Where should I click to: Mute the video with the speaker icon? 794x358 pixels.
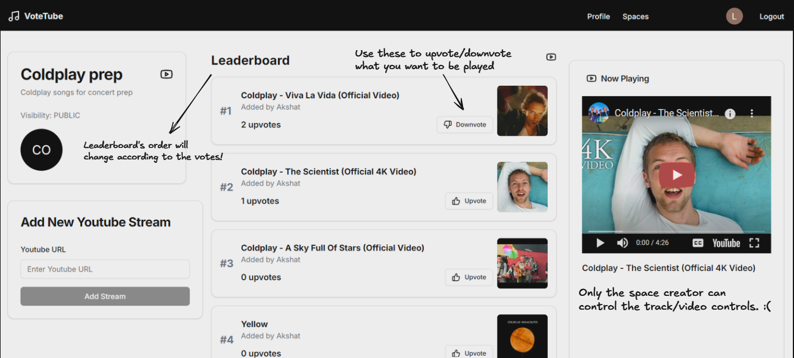tap(622, 243)
